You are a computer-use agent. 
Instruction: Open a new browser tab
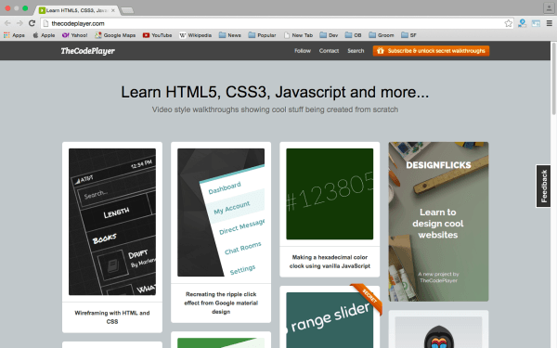[x=127, y=10]
